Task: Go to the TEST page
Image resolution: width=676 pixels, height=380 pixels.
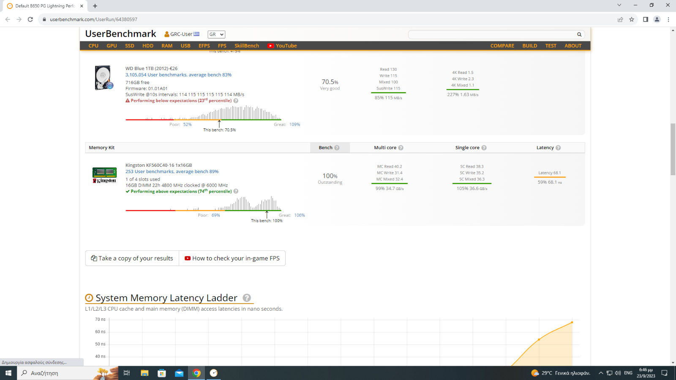Action: [x=551, y=46]
